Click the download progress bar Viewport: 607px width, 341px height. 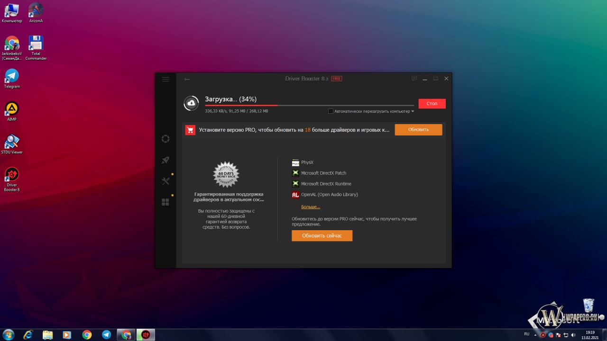click(x=309, y=105)
